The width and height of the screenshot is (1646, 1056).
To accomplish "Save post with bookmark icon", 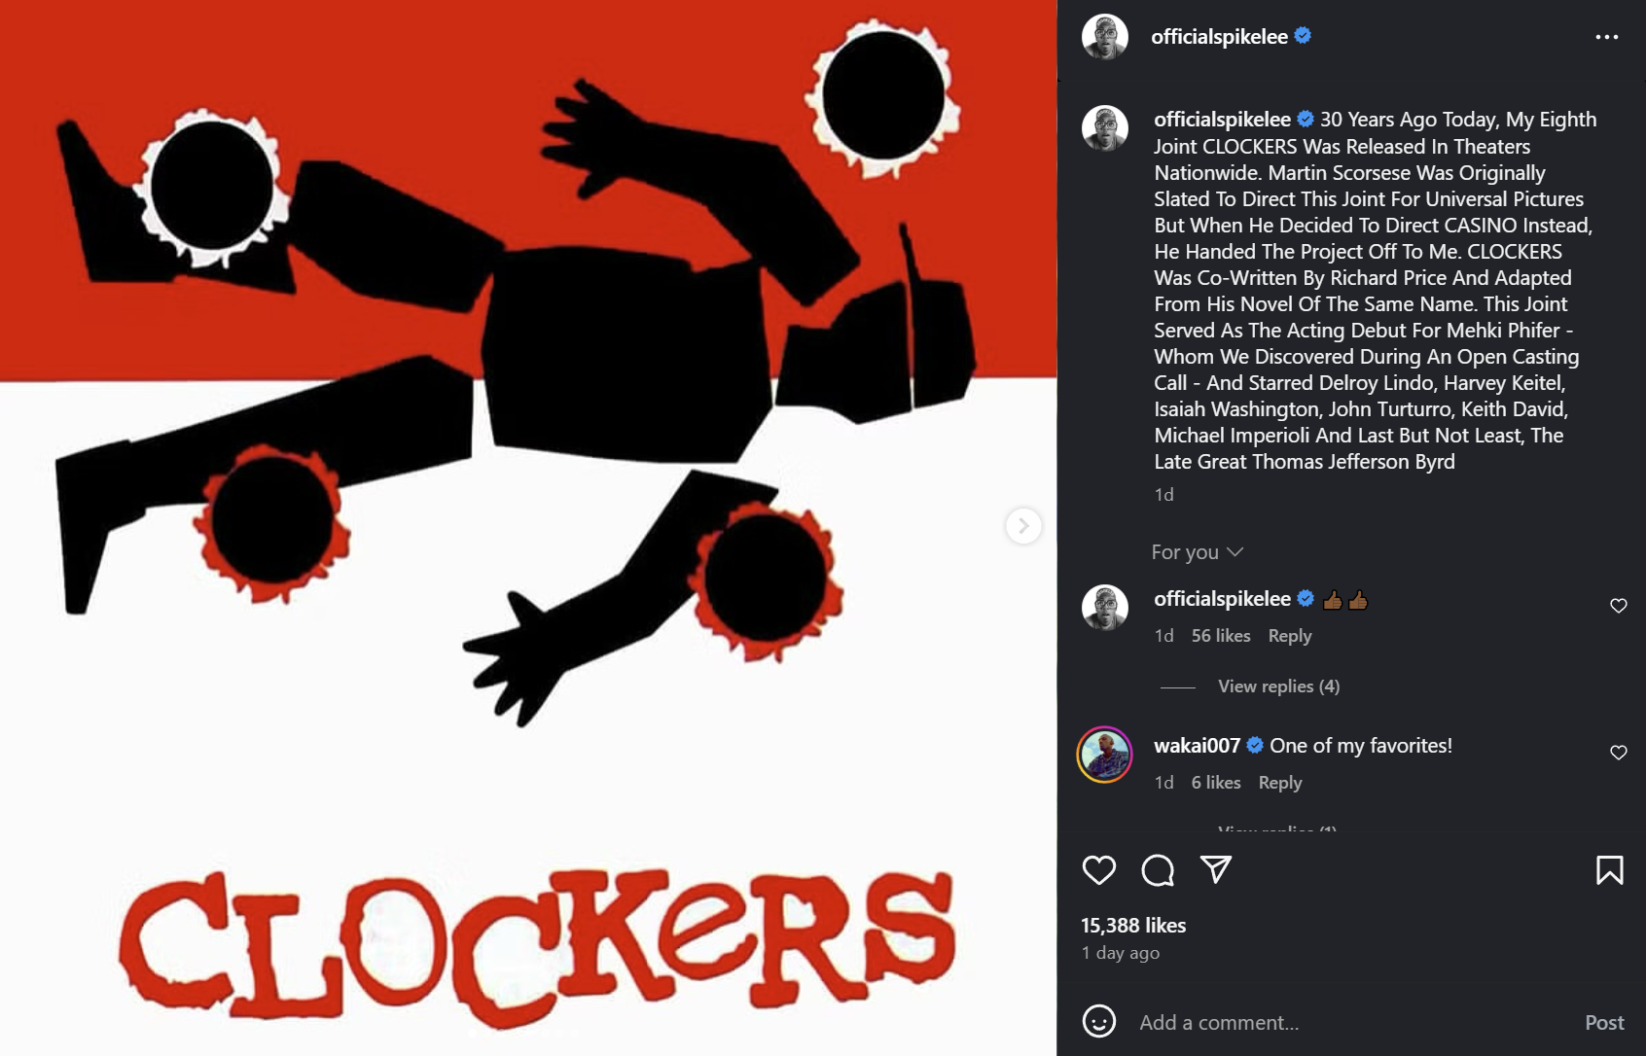I will coord(1610,869).
